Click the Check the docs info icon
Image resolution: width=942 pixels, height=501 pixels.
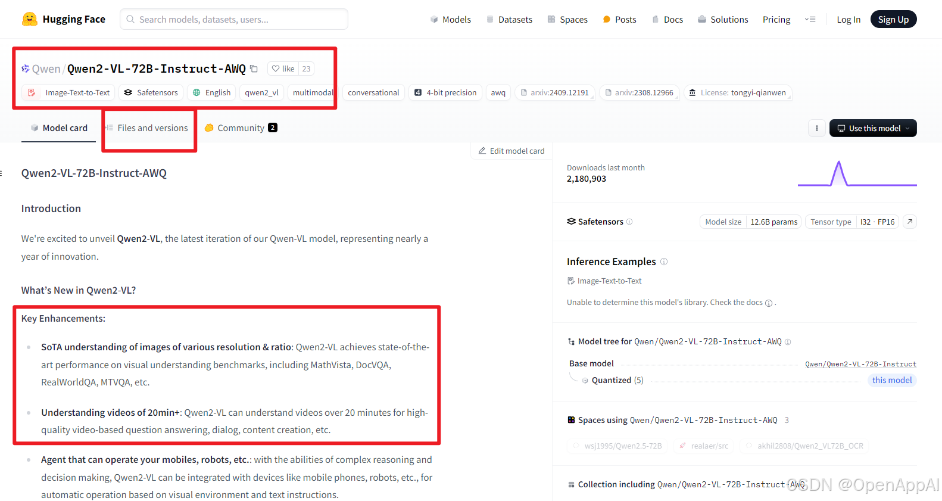tap(769, 303)
